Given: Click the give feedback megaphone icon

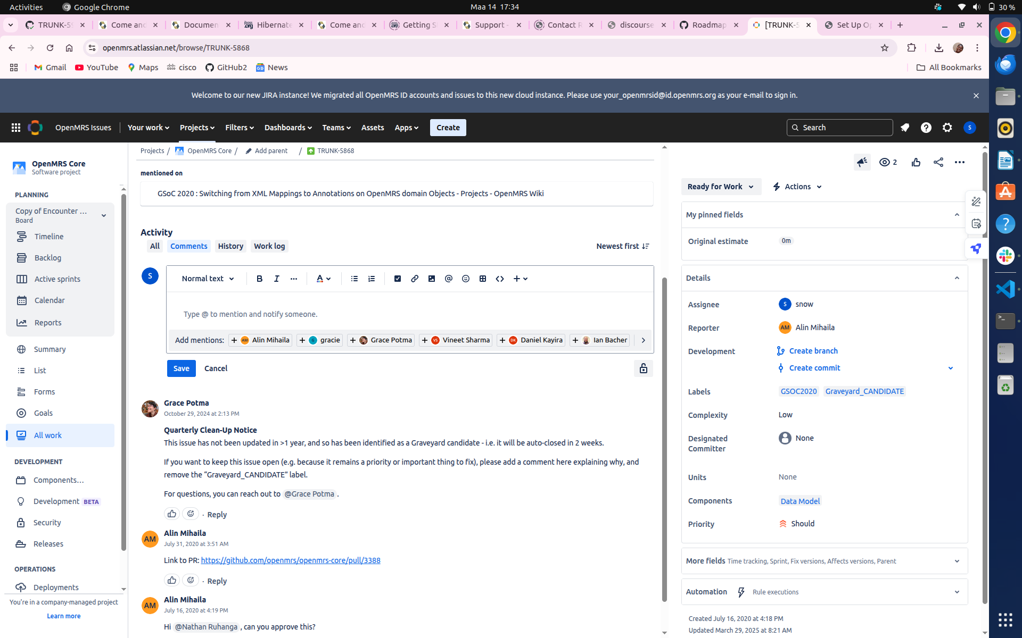Looking at the screenshot, I should pos(862,162).
